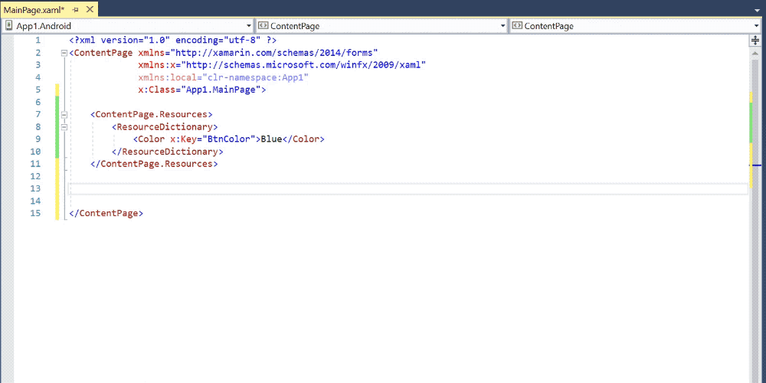This screenshot has height=383, width=766.
Task: Pin the MainPage.xaml tab
Action: click(x=76, y=9)
